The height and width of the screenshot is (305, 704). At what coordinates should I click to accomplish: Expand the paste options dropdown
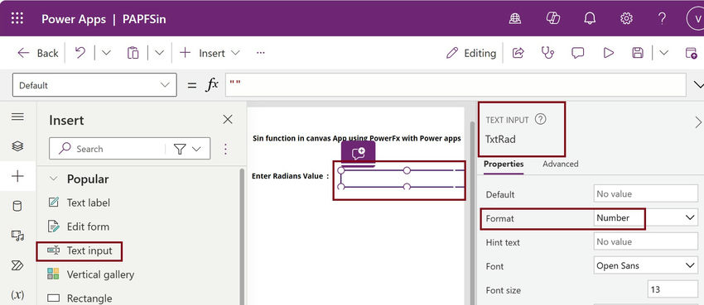pyautogui.click(x=159, y=53)
